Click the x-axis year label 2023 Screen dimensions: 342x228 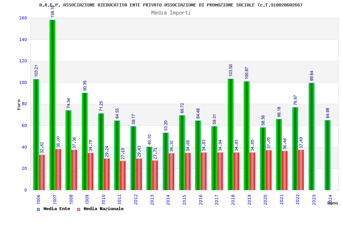coord(314,199)
